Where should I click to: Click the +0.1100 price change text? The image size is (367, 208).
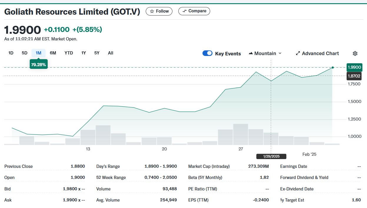tap(57, 30)
